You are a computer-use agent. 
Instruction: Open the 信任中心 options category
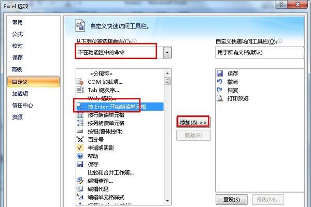point(22,105)
